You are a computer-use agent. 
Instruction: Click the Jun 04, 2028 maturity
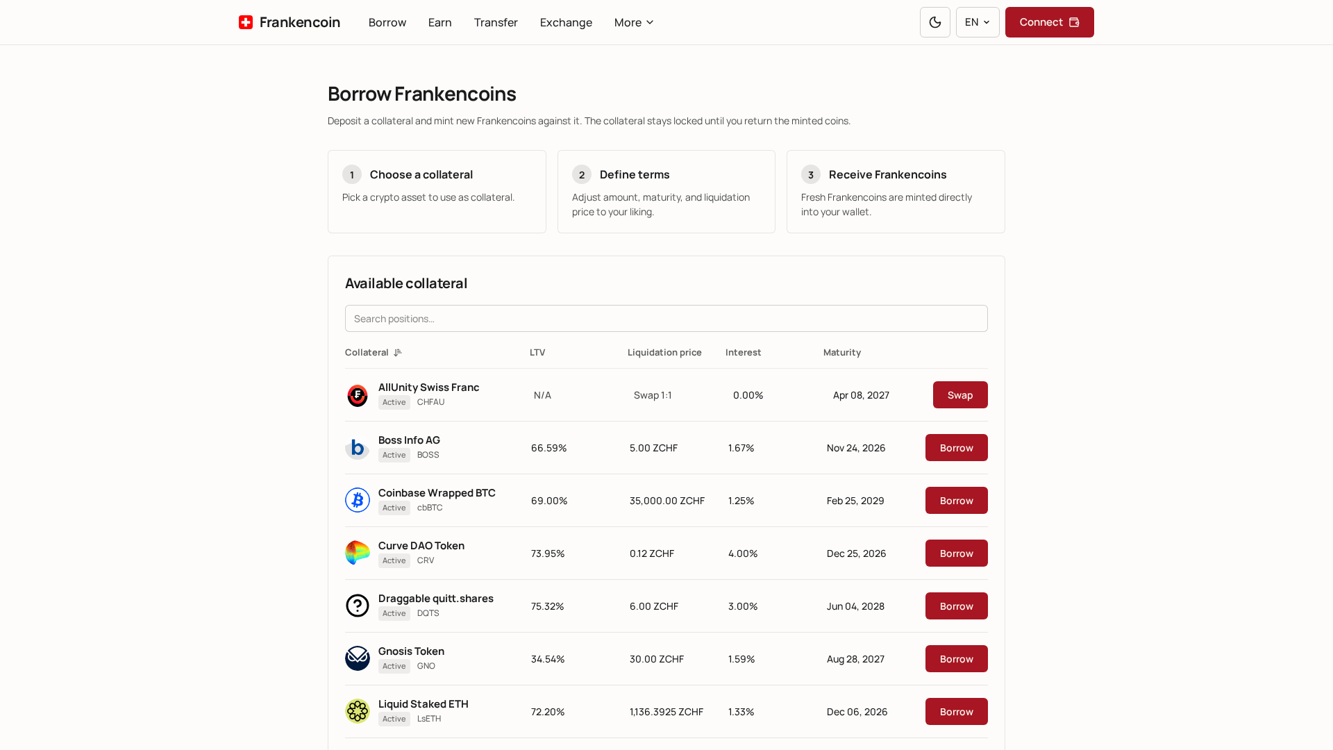[x=855, y=606]
